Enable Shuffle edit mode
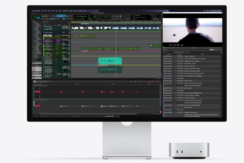244x163 pixels. 34,17
